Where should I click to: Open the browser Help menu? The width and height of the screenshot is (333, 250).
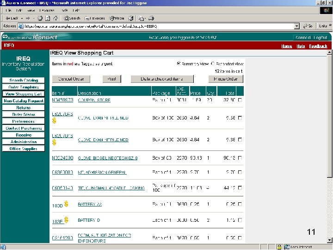(76, 10)
